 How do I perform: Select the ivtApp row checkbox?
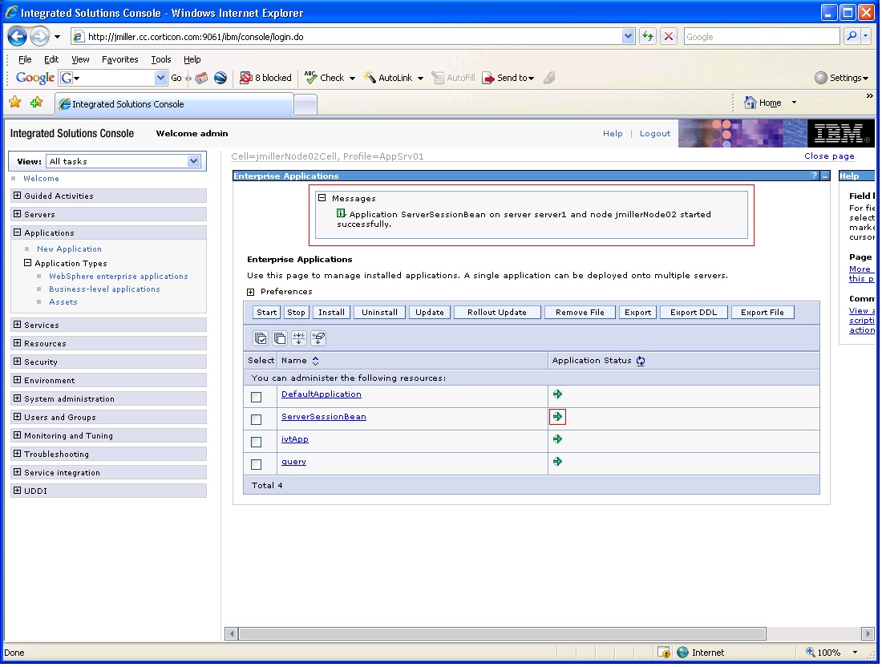[257, 442]
